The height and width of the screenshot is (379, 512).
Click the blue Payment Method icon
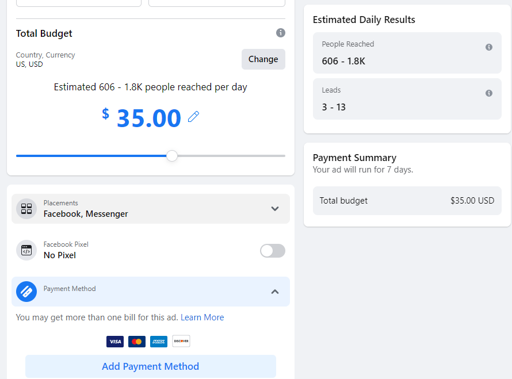click(26, 292)
